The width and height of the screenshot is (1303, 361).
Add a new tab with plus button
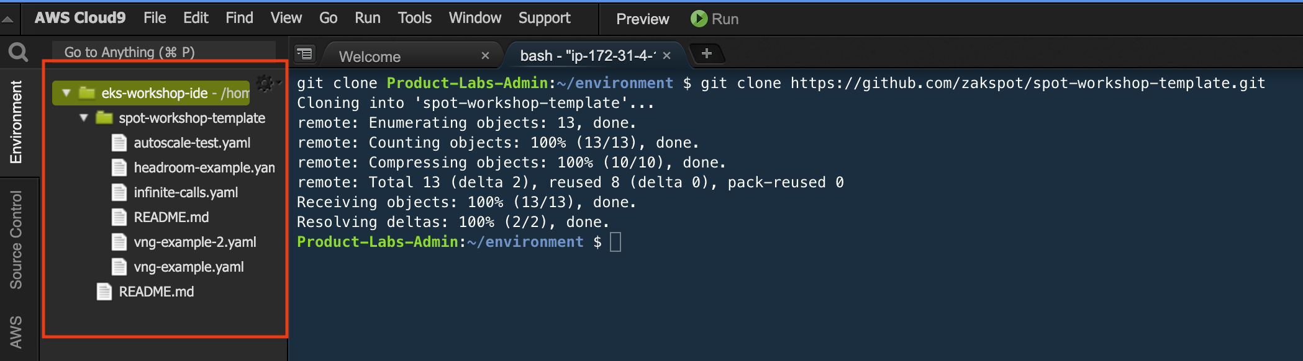(x=706, y=53)
